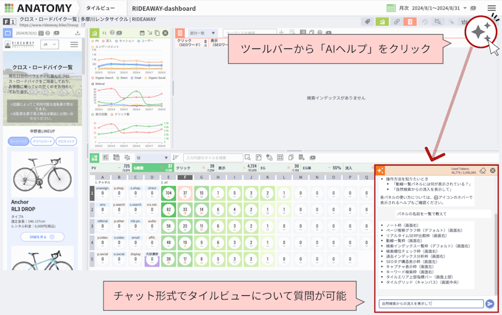Screen dimensions: 502x315
Task: Toggle the クリック数 legend item
Action: pyautogui.click(x=120, y=114)
